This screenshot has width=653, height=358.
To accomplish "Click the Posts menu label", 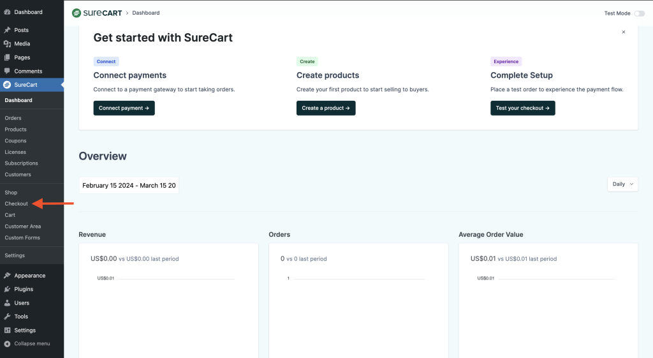I will (21, 30).
